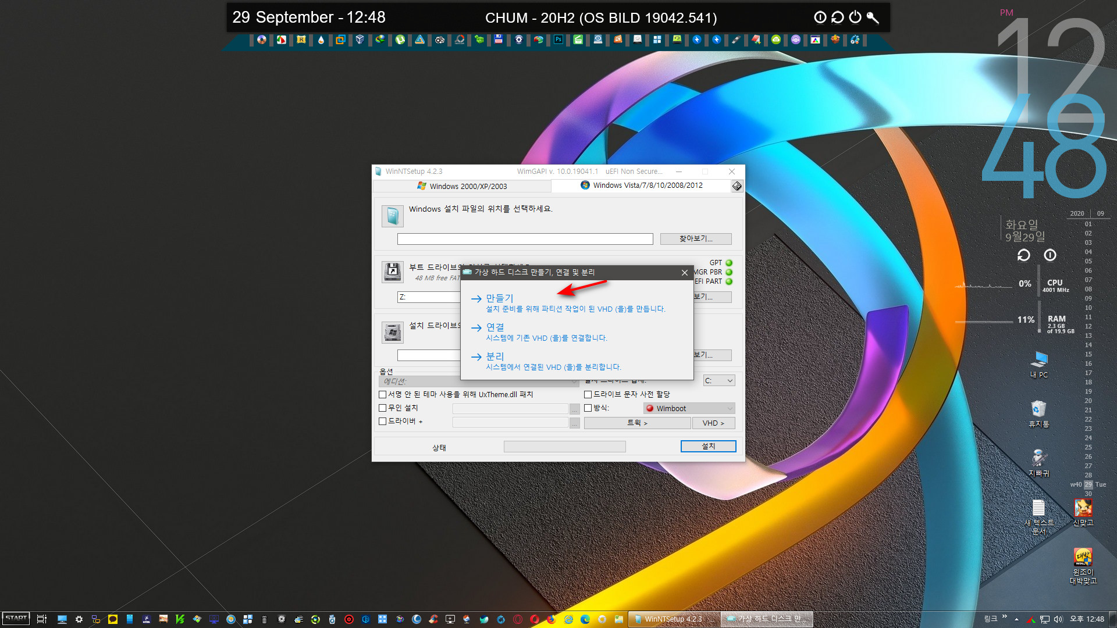
Task: Click the restart icon in top bar
Action: (x=838, y=17)
